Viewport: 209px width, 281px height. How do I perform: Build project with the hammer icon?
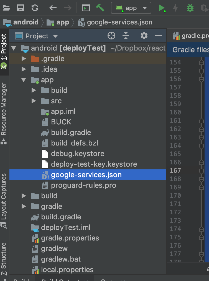click(100, 8)
